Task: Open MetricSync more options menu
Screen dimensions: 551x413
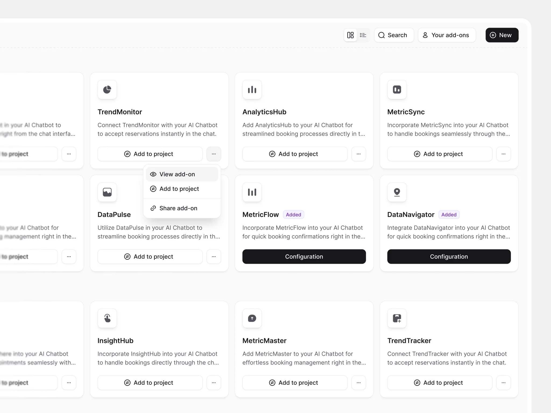Action: 504,154
